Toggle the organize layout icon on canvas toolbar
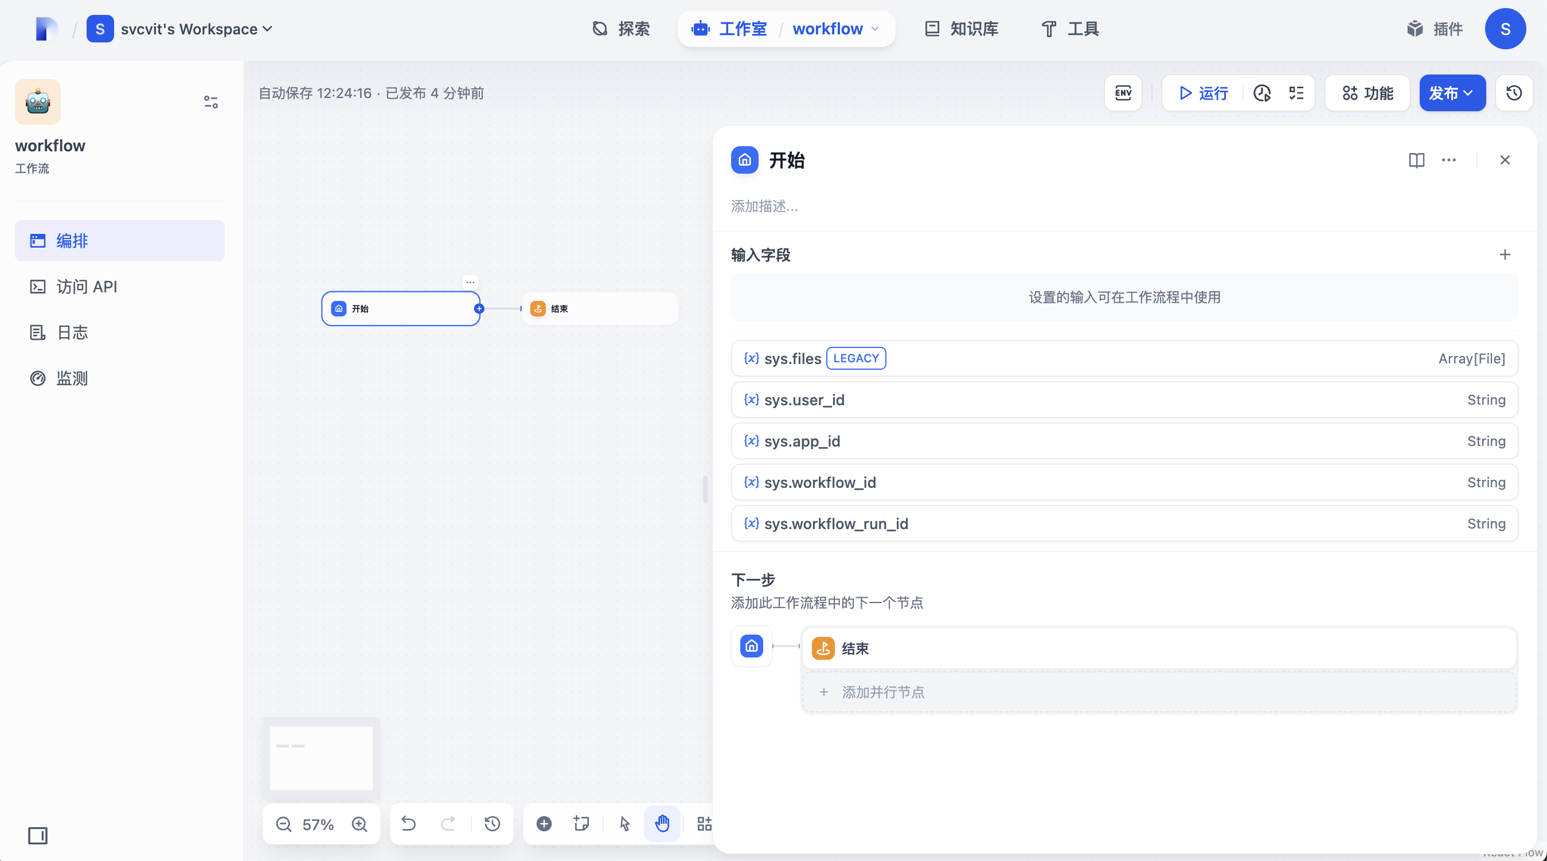The width and height of the screenshot is (1547, 861). (705, 824)
